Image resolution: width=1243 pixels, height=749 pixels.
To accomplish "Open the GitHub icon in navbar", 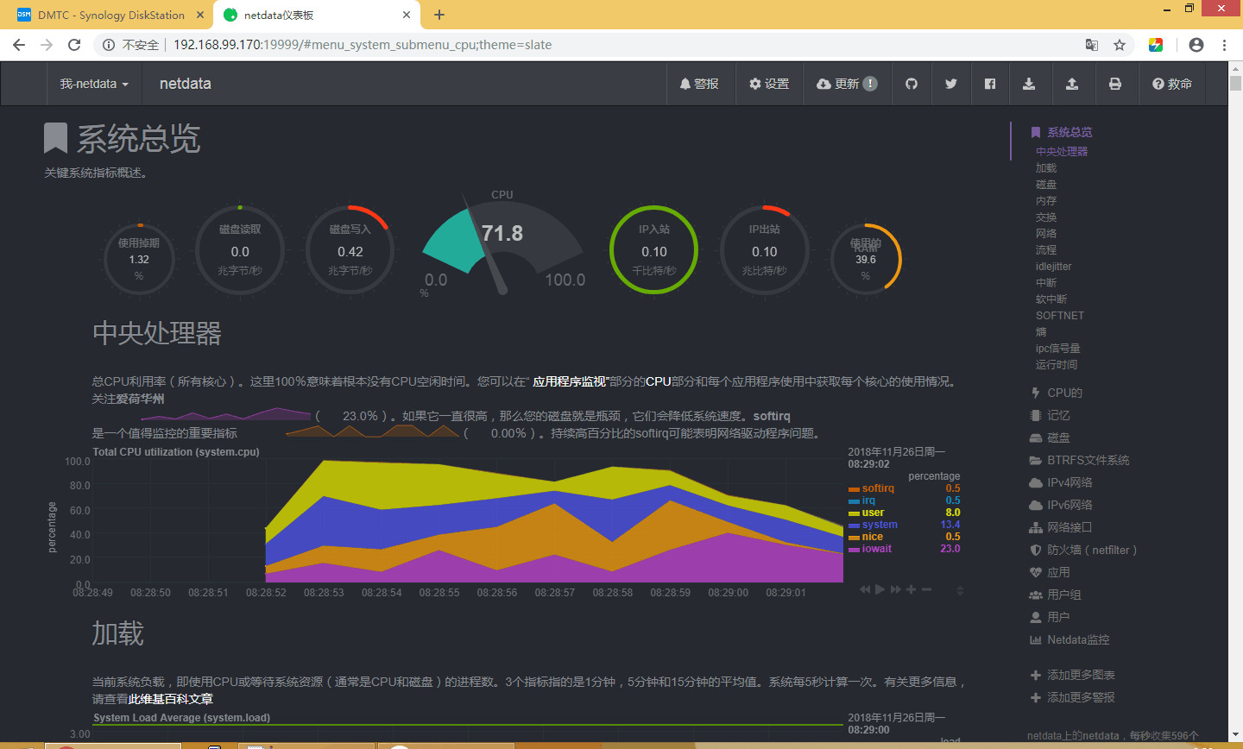I will click(912, 84).
